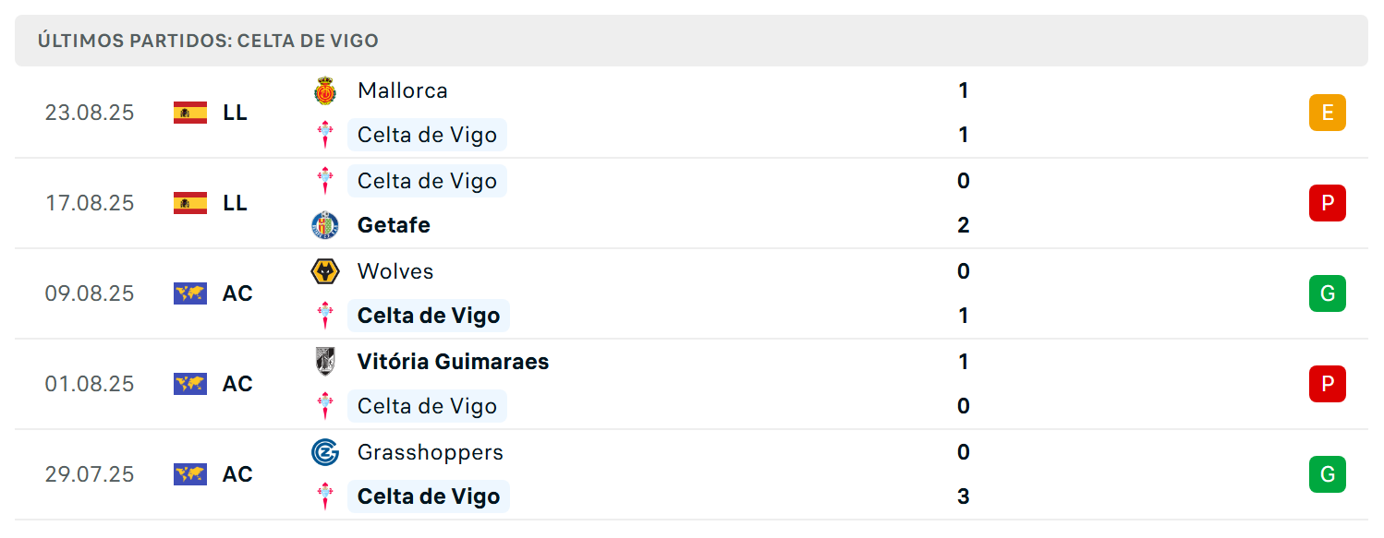Open the Getafe team link
The image size is (1384, 538).
coord(394,225)
